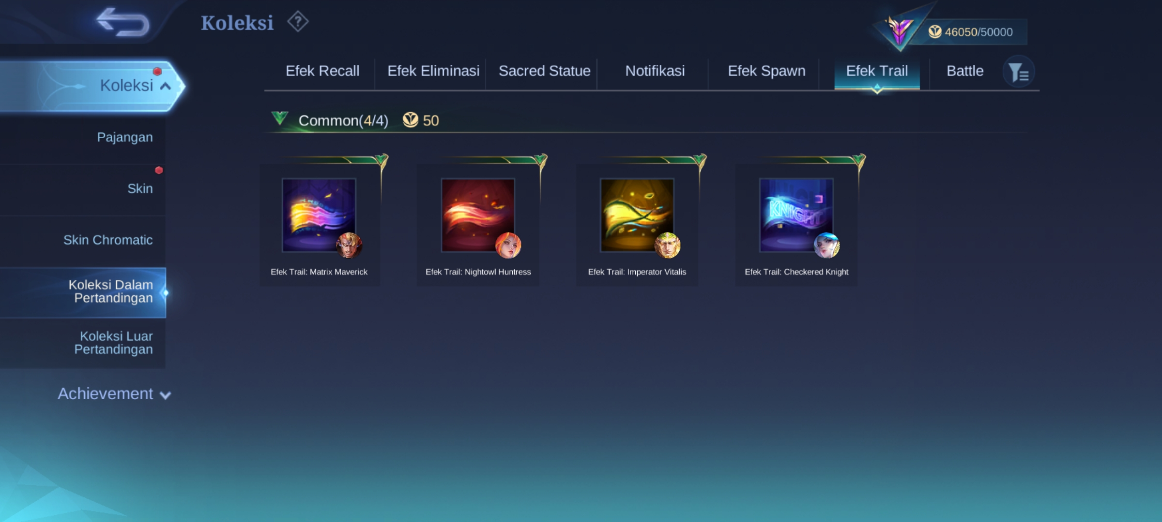Click the hero avatar on Matrix Maverick
The image size is (1162, 522).
pos(349,245)
